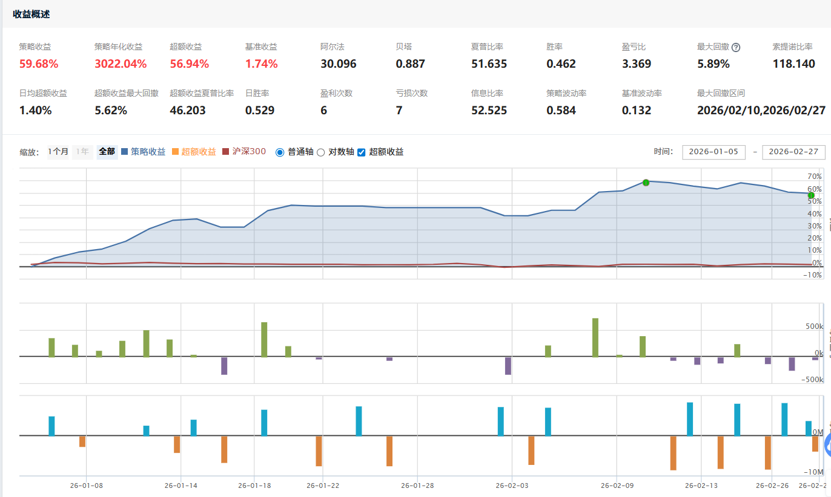The height and width of the screenshot is (497, 831).
Task: Click the green peak marker on strategy curve
Action: pyautogui.click(x=646, y=182)
